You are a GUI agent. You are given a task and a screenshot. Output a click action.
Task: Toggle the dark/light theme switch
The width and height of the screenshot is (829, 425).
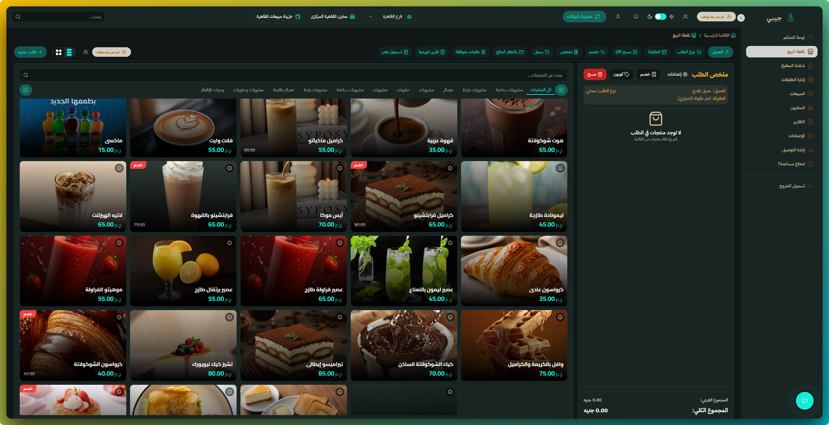660,16
